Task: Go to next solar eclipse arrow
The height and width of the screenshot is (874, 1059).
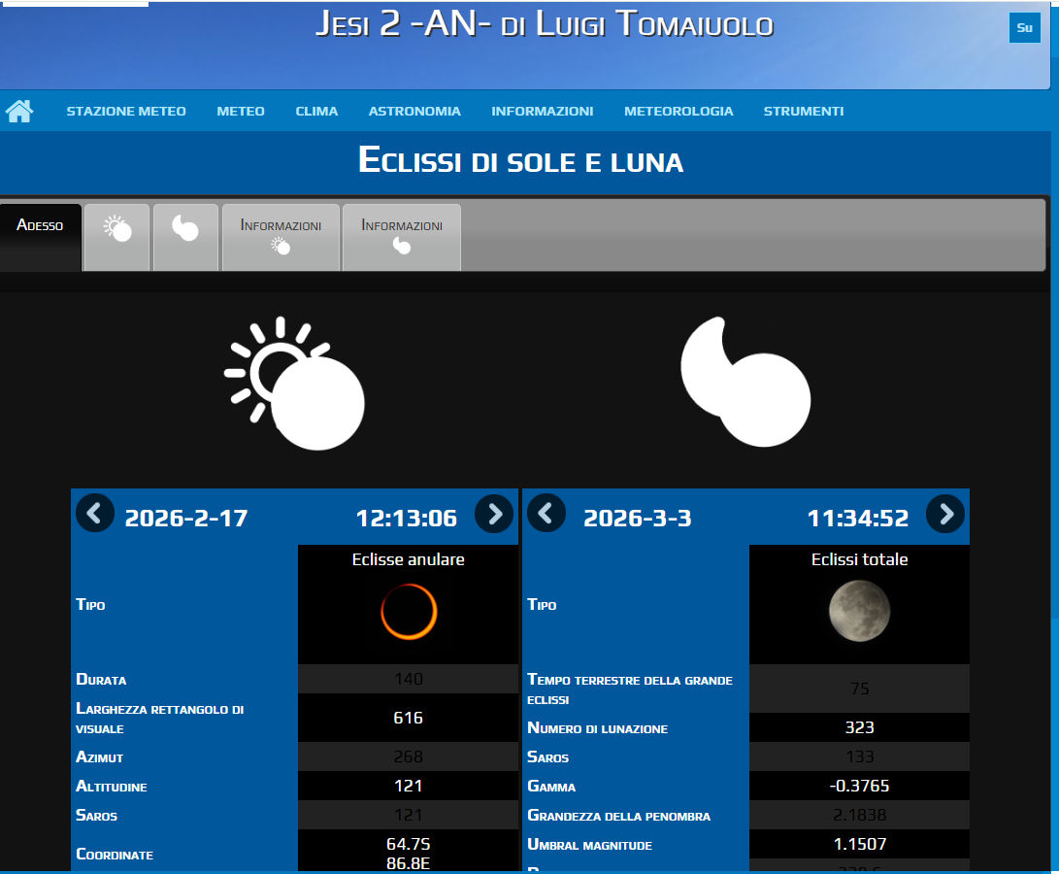Action: click(494, 513)
